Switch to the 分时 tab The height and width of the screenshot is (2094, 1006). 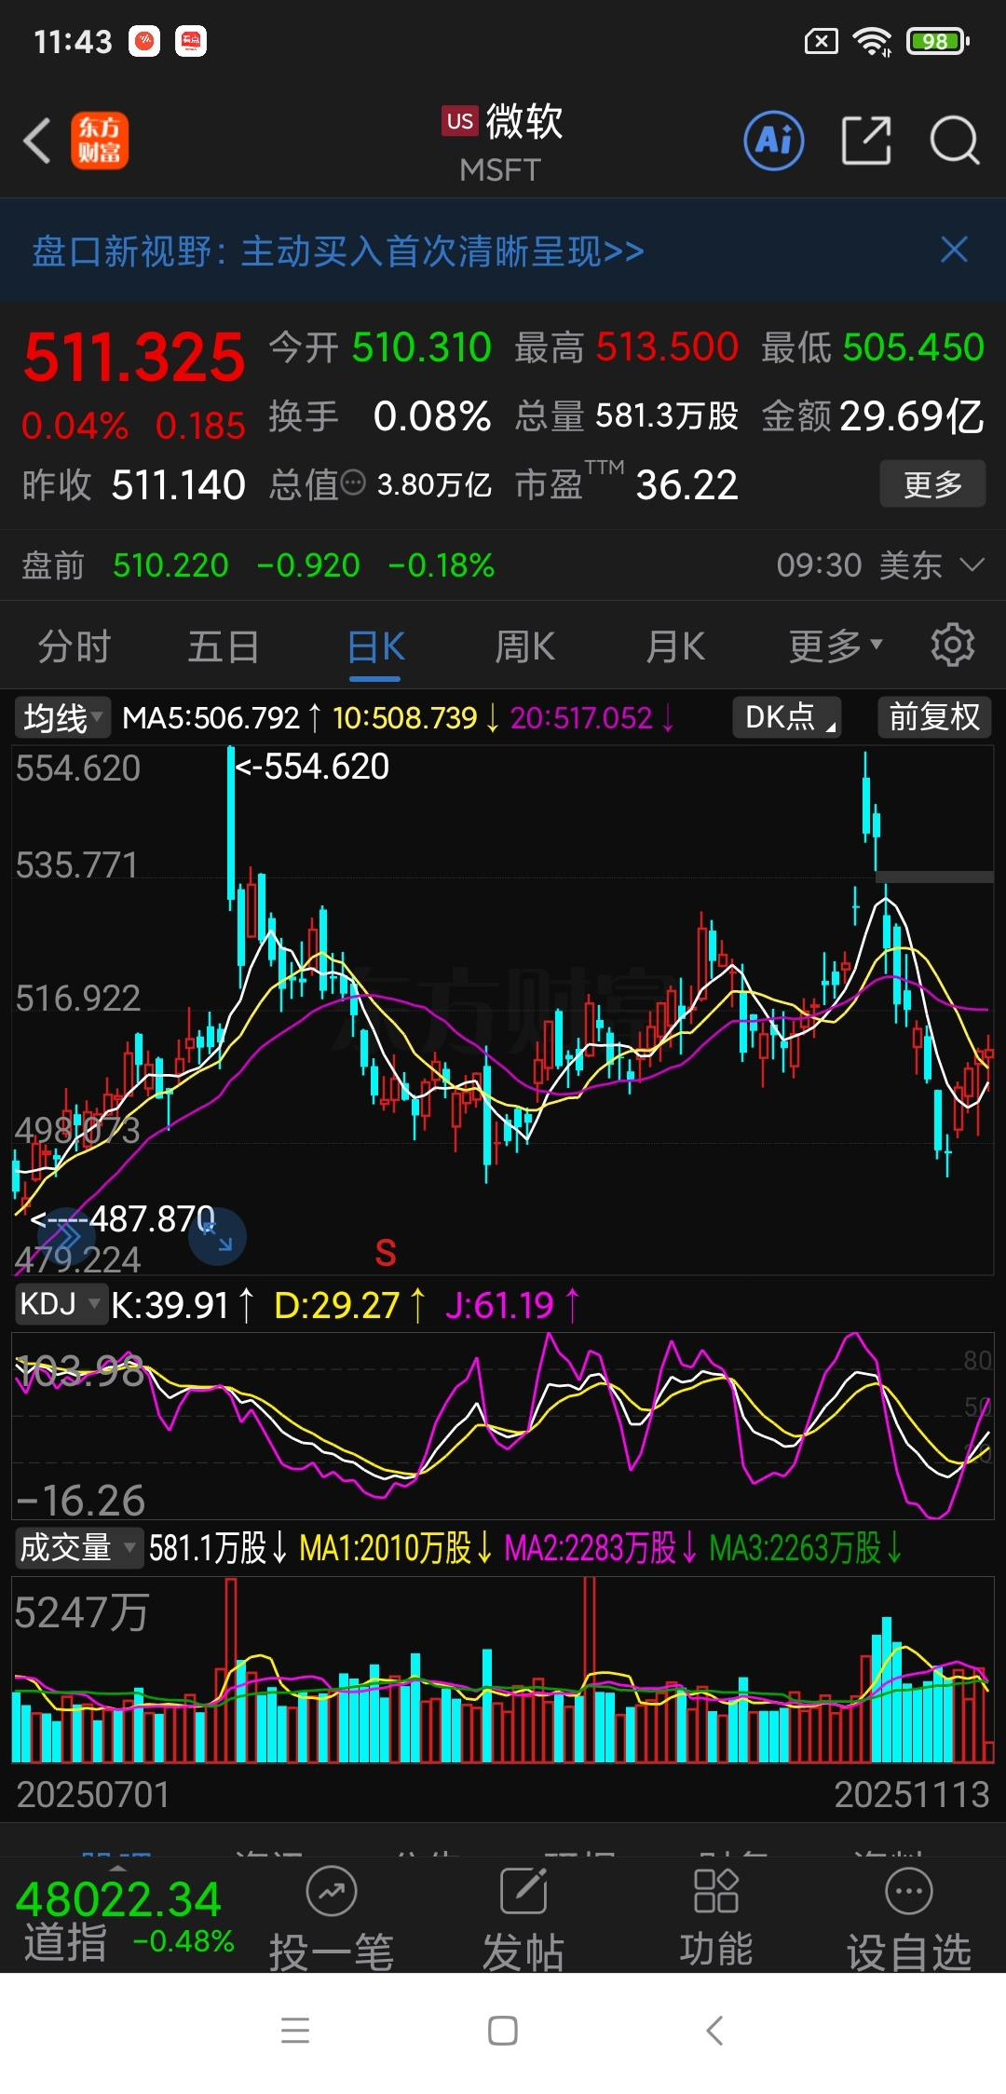pos(75,646)
